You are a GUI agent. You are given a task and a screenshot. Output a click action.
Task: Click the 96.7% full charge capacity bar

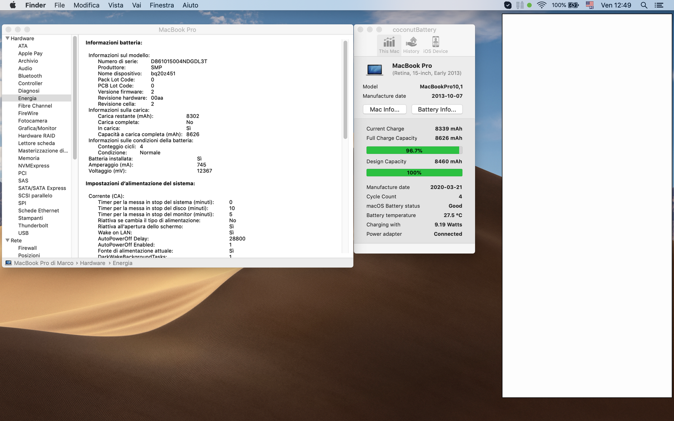(x=414, y=150)
